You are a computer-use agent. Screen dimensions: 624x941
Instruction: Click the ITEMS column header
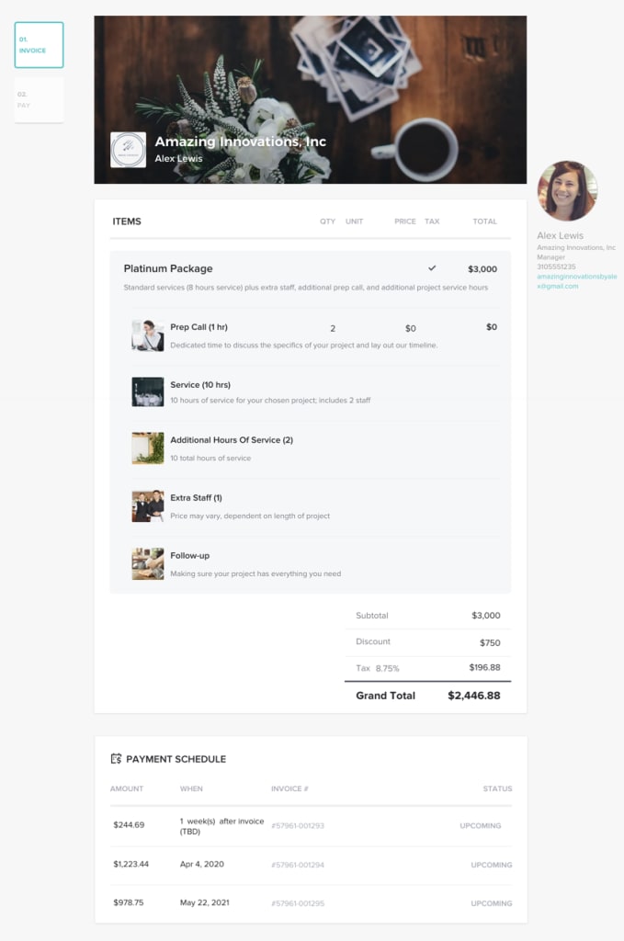click(x=127, y=221)
